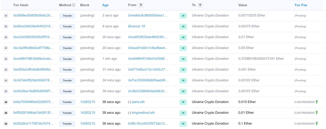This screenshot has height=129, width=326.
Task: Select the value 0.370881584382073191 Ether
Action: 261,59
